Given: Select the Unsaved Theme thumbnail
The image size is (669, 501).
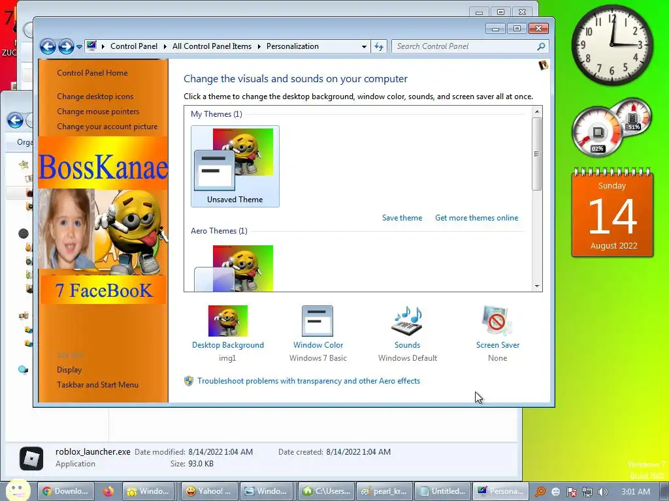Looking at the screenshot, I should 235,166.
